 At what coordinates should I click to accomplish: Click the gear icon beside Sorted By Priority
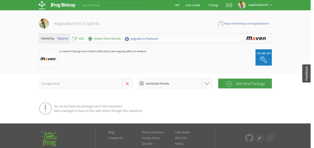pos(142,83)
